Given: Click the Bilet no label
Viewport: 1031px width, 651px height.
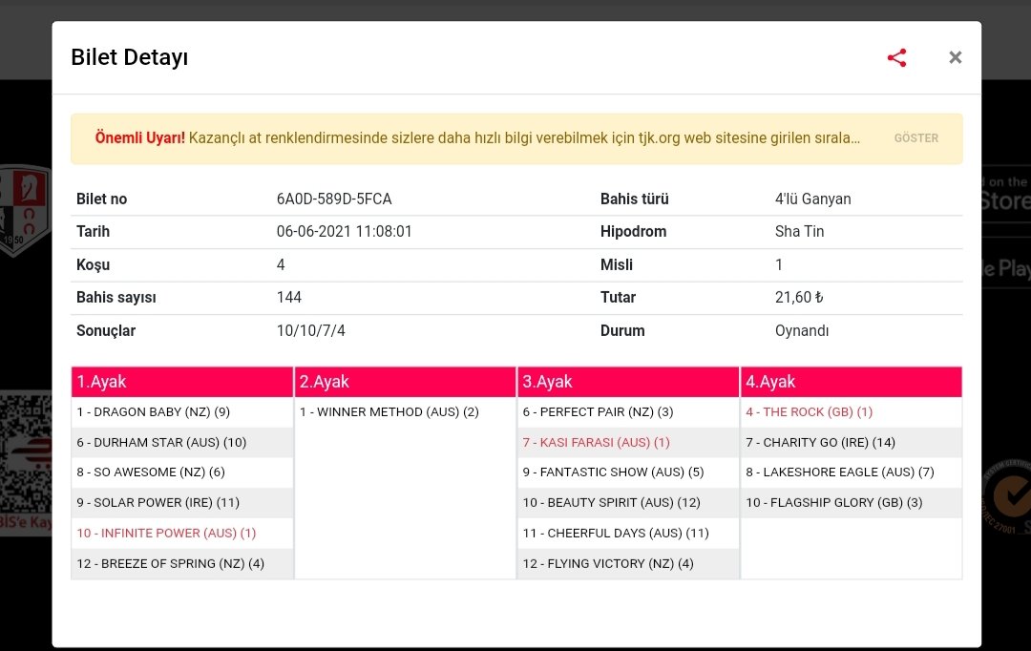Looking at the screenshot, I should (x=101, y=199).
